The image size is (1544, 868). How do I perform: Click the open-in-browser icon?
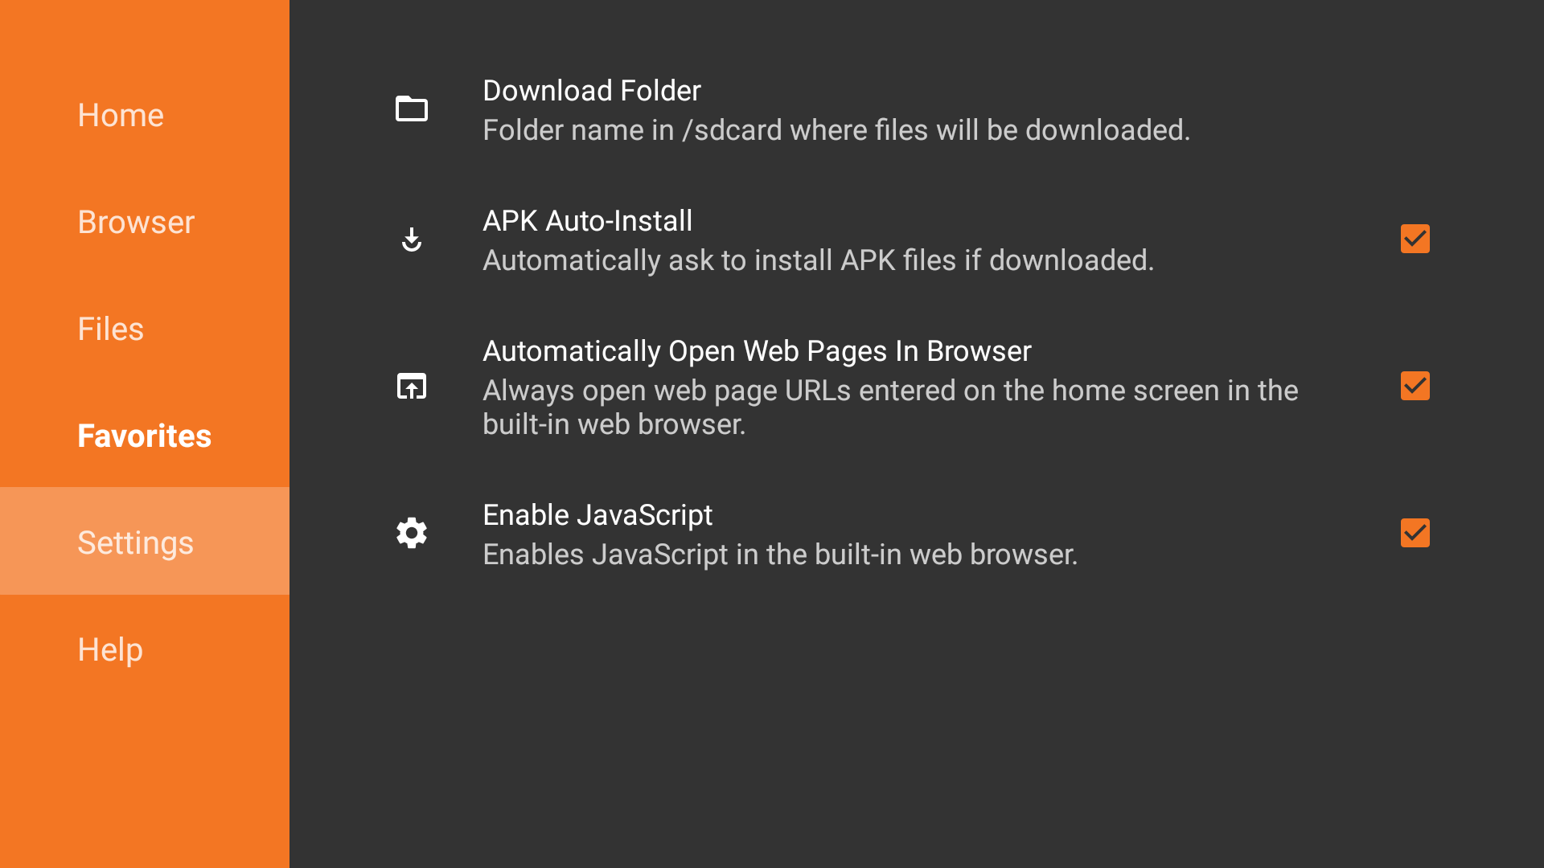tap(412, 387)
